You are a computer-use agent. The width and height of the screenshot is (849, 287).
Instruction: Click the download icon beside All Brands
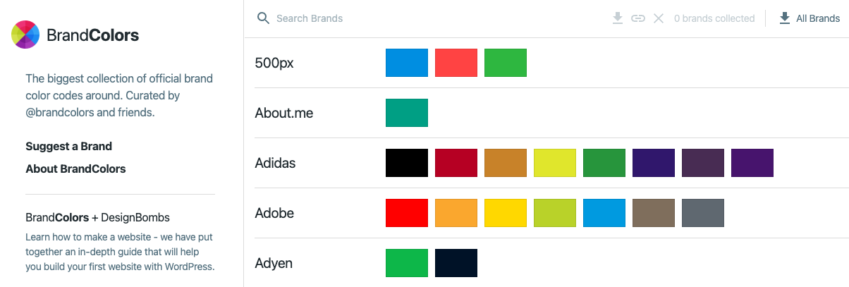tap(785, 18)
